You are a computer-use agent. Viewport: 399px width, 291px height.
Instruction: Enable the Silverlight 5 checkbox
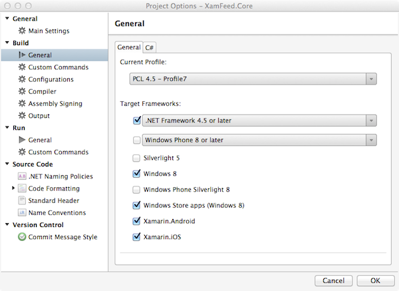136,158
